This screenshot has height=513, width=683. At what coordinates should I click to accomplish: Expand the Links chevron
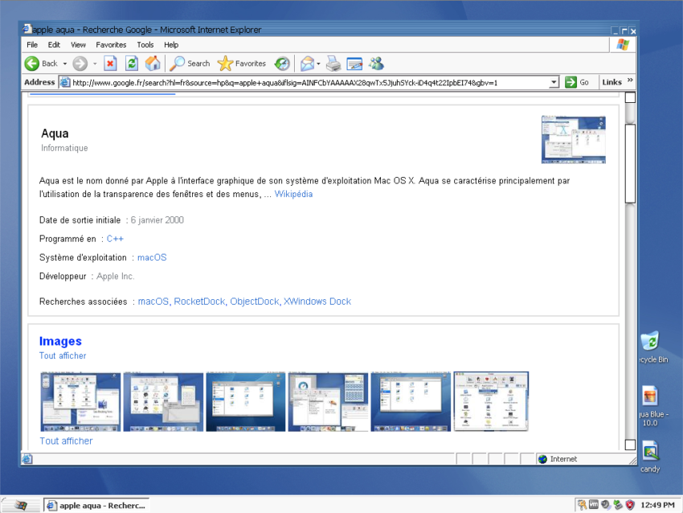point(630,80)
